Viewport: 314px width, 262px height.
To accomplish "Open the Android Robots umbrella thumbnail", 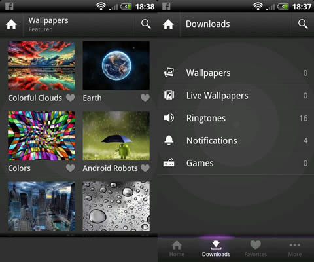I will coord(116,136).
